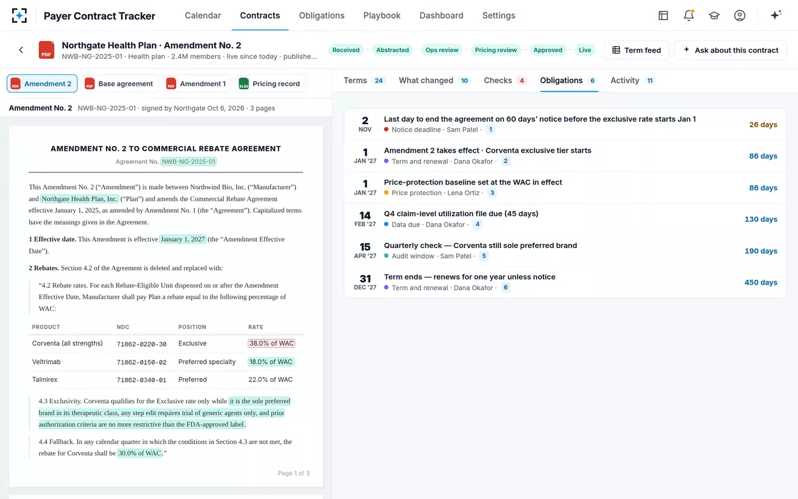Click highlighted 30.0% of WAC fallback rate

[140, 453]
